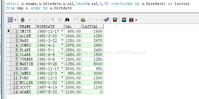Click into the SQL editor query text
Viewport: 199px width, 99px height.
(98, 6)
